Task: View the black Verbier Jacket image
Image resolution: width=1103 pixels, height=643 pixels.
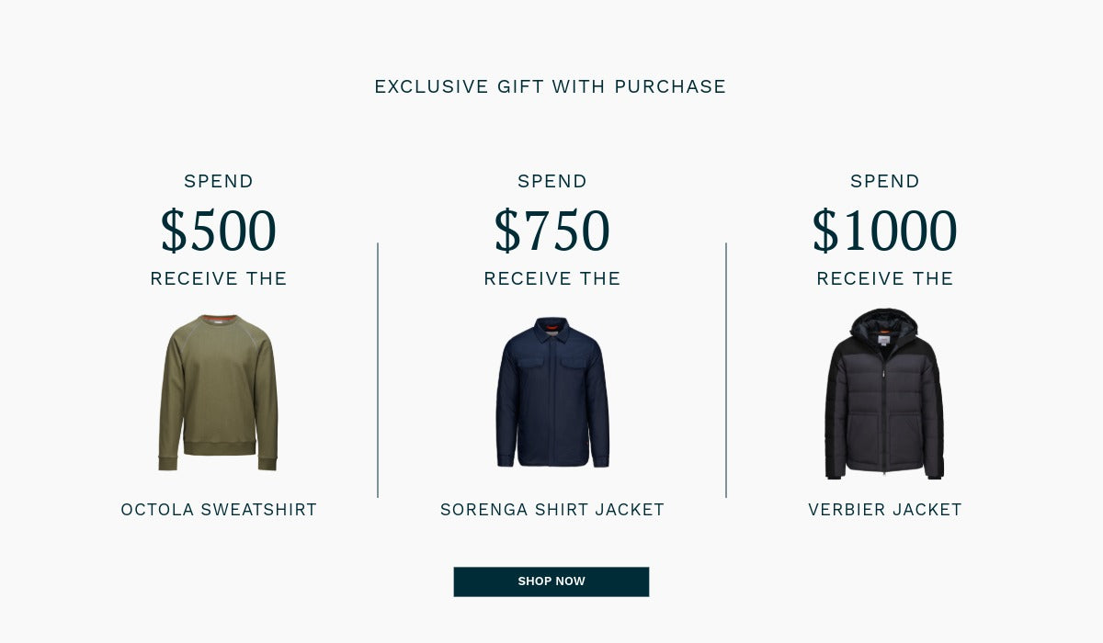Action: point(884,395)
